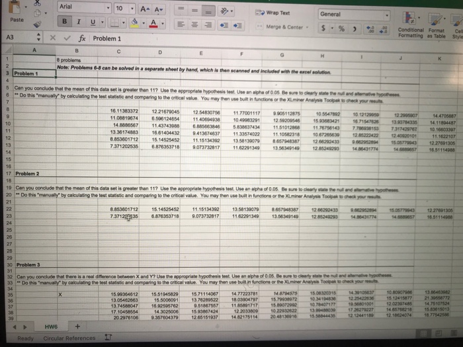
Task: Apply the yellow fill color bucket
Action: click(135, 23)
